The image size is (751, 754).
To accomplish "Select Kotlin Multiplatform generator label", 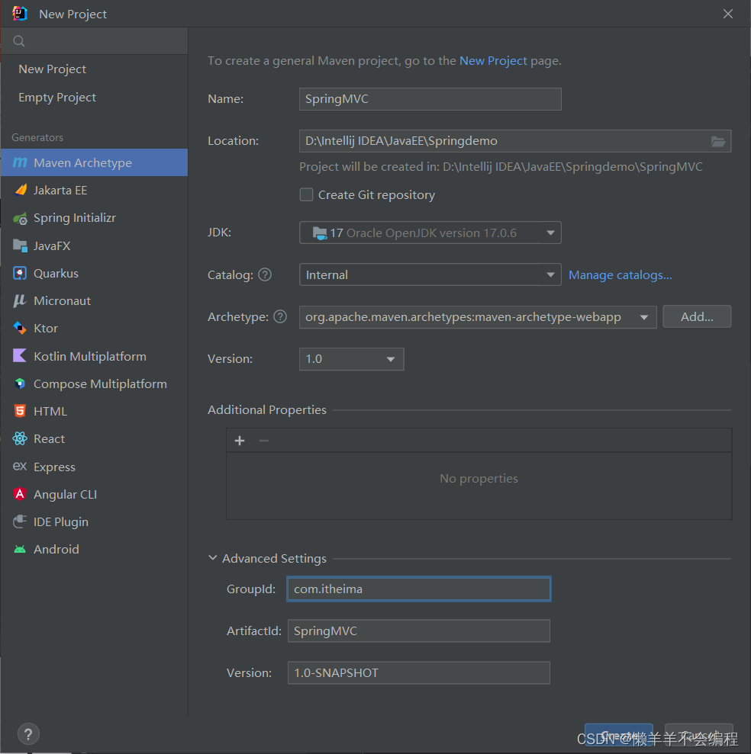I will [x=90, y=356].
